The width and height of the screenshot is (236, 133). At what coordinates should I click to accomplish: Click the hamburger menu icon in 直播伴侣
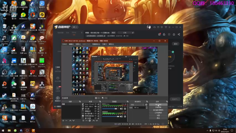pyautogui.click(x=169, y=27)
